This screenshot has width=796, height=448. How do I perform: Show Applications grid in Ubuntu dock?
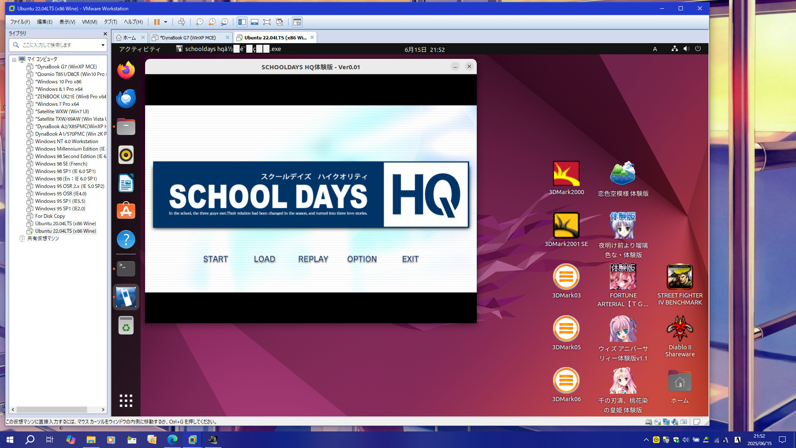click(x=126, y=401)
